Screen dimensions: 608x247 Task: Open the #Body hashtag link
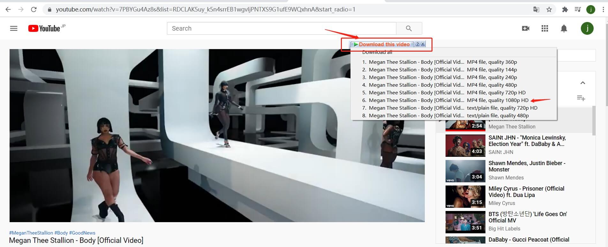pos(61,233)
